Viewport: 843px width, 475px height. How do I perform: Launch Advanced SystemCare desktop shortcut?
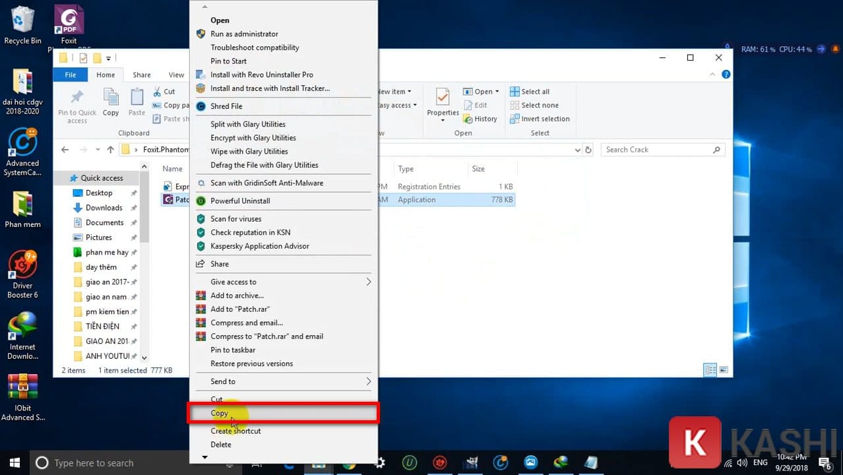click(22, 143)
